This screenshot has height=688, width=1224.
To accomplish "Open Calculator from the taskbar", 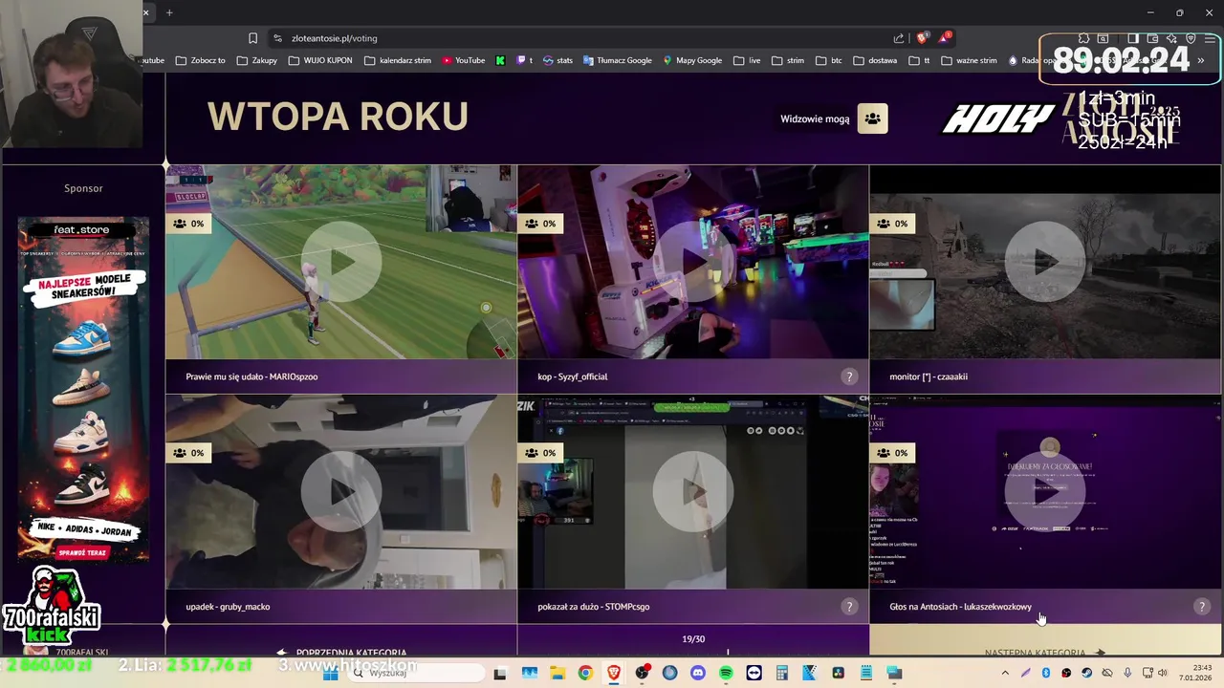I will 781,674.
